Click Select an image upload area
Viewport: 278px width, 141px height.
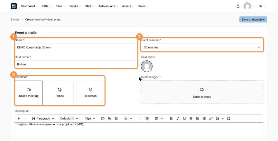pos(202,92)
